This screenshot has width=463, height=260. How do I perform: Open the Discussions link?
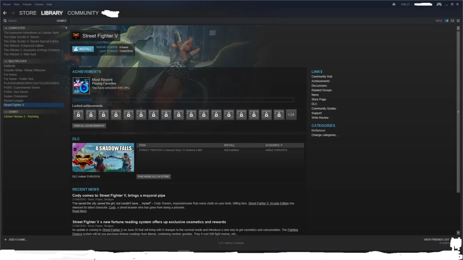[x=319, y=86]
